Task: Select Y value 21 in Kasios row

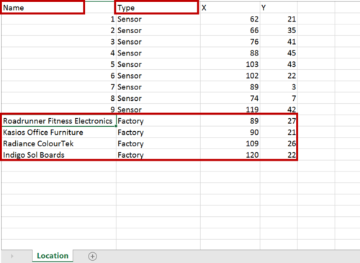Action: [279, 132]
